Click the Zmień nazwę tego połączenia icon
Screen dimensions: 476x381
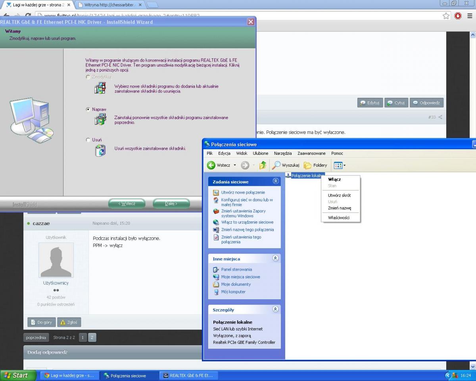pyautogui.click(x=216, y=230)
